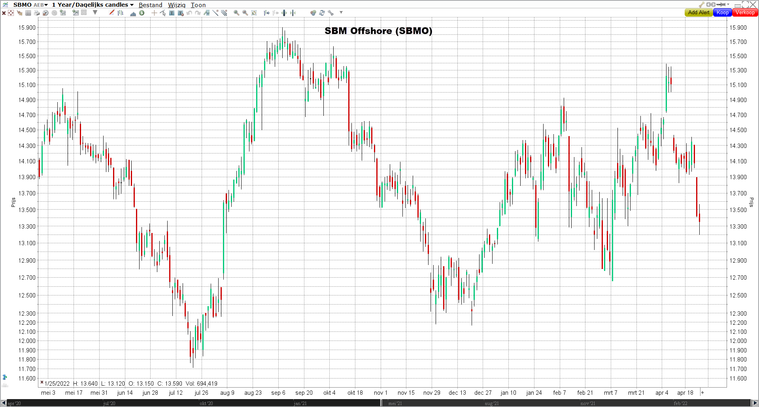This screenshot has width=759, height=407.
Task: Open the data table grid icon
Action: [x=28, y=13]
